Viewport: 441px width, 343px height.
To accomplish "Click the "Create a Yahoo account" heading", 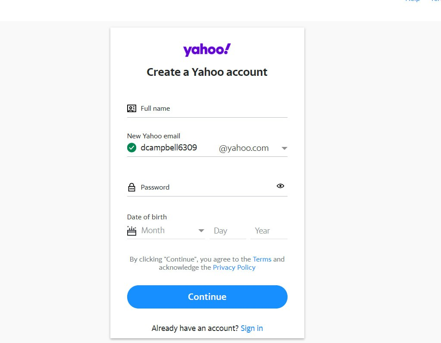I will pyautogui.click(x=207, y=72).
